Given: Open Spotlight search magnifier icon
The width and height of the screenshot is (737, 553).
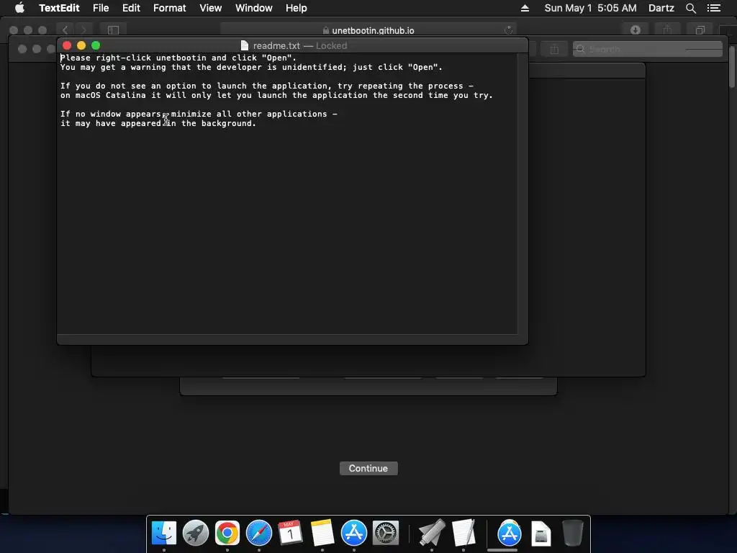Looking at the screenshot, I should coord(691,8).
